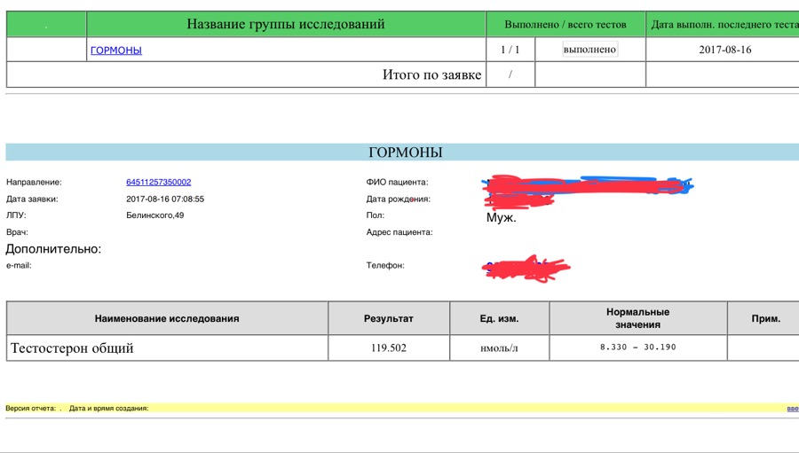
Task: Click the referral number 64511257350002 link
Action: 158,182
